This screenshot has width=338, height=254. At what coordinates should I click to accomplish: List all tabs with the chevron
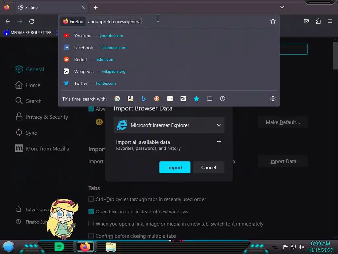click(x=282, y=7)
